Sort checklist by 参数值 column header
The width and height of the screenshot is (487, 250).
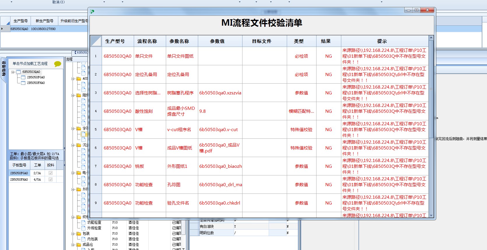tap(220, 41)
